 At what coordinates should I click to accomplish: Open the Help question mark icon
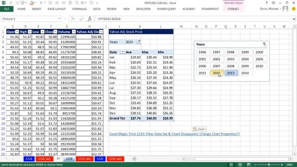click(x=266, y=3)
